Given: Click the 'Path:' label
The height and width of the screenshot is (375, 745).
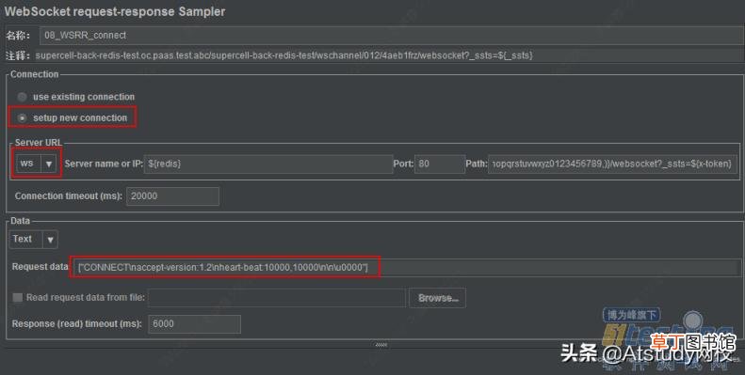Looking at the screenshot, I should point(476,164).
